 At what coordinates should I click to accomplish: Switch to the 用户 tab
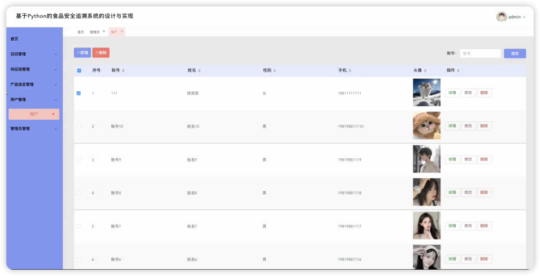click(x=114, y=32)
